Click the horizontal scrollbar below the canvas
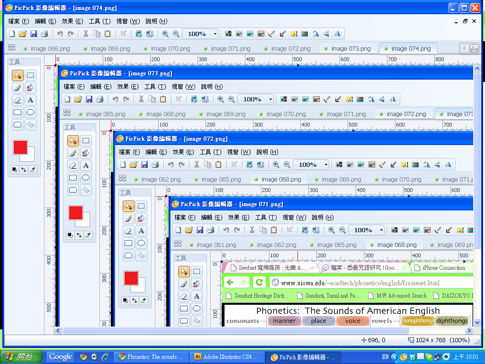Screen dimensions: 485x364 coord(237,330)
